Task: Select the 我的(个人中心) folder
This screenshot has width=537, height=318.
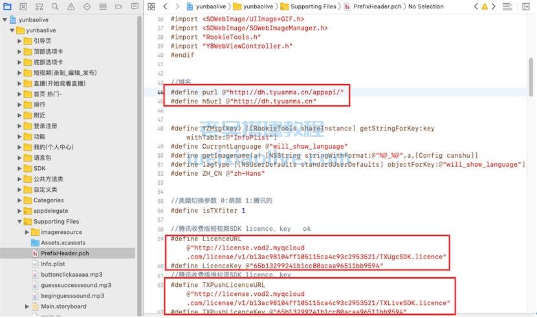Action: pyautogui.click(x=49, y=147)
